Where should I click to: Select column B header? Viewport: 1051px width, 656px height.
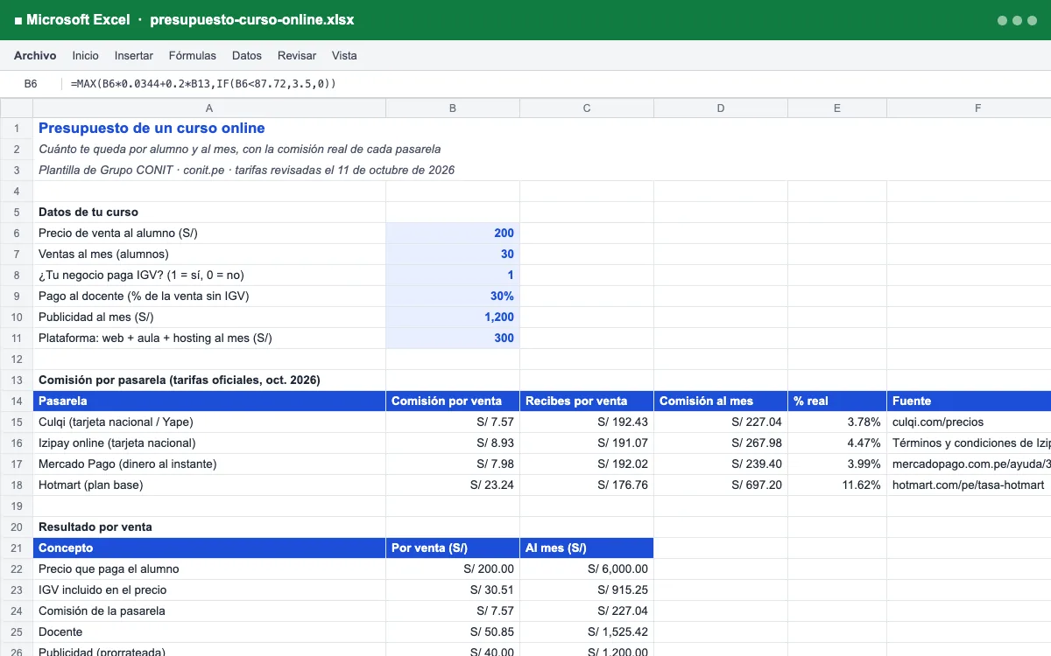click(x=453, y=108)
